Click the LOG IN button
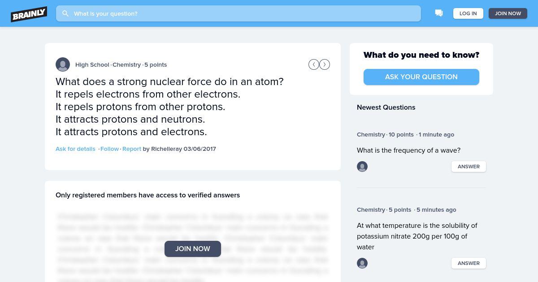 point(468,13)
